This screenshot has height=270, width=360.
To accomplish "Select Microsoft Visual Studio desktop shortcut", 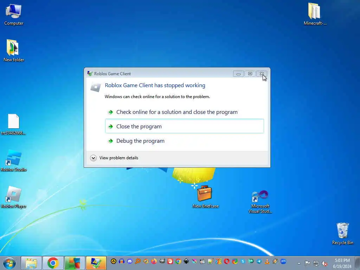I will [x=260, y=202].
